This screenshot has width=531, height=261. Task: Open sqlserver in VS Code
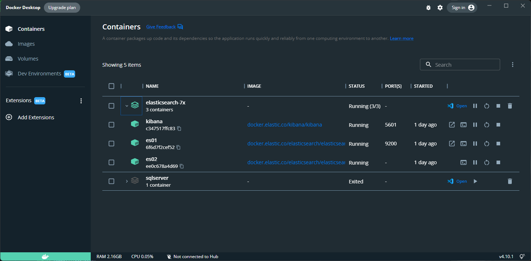click(x=457, y=181)
